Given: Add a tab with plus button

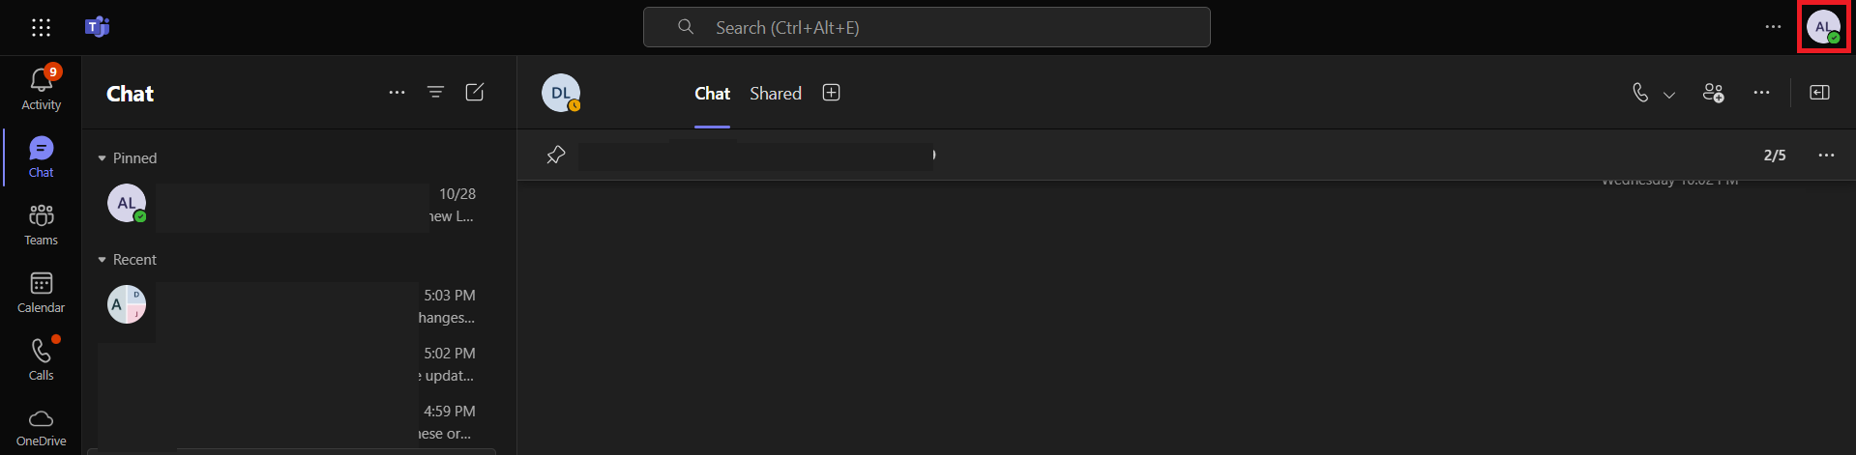Looking at the screenshot, I should pyautogui.click(x=831, y=92).
